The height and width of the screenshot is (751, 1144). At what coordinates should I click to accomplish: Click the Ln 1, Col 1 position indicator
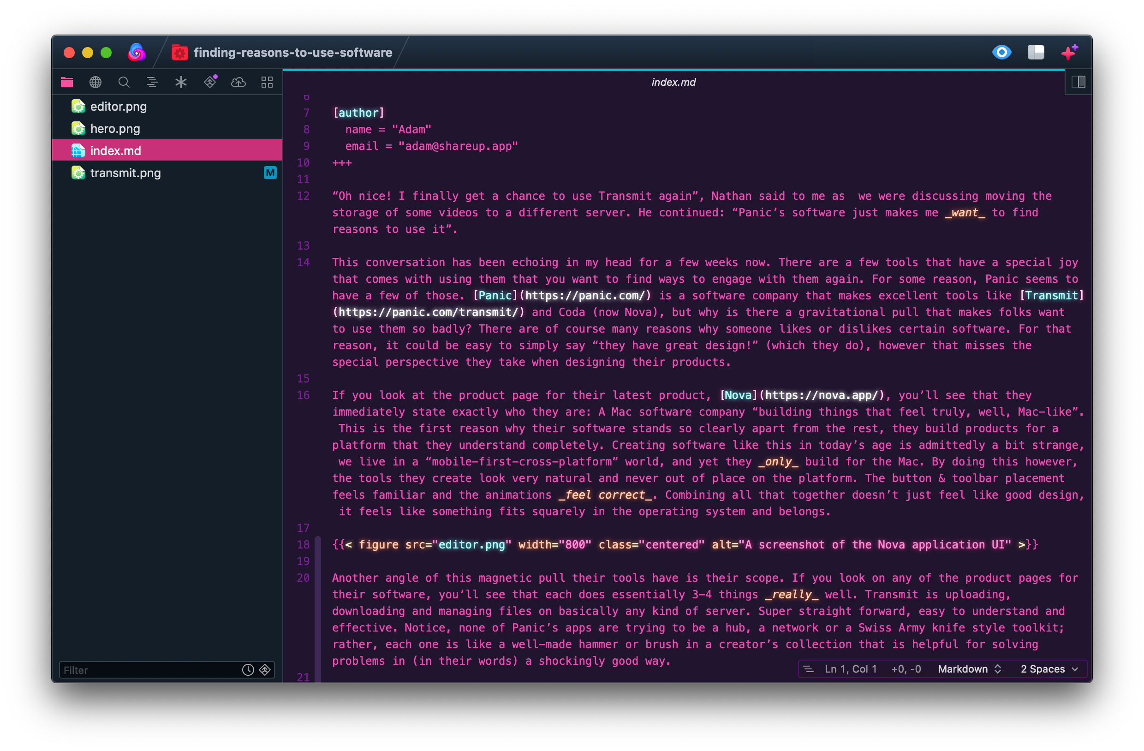click(x=851, y=669)
